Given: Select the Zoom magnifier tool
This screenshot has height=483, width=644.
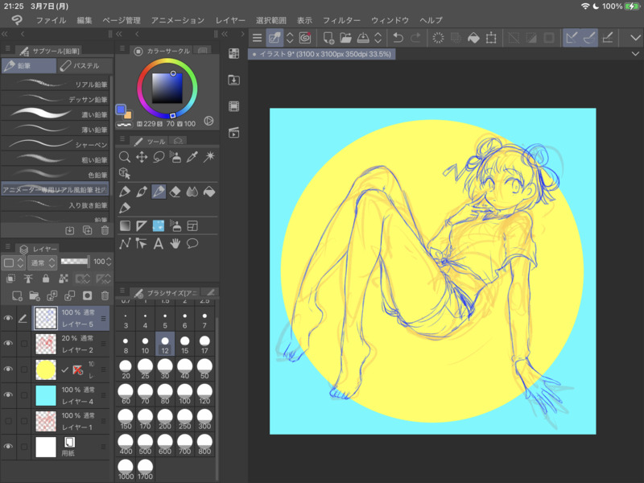Looking at the screenshot, I should [125, 157].
